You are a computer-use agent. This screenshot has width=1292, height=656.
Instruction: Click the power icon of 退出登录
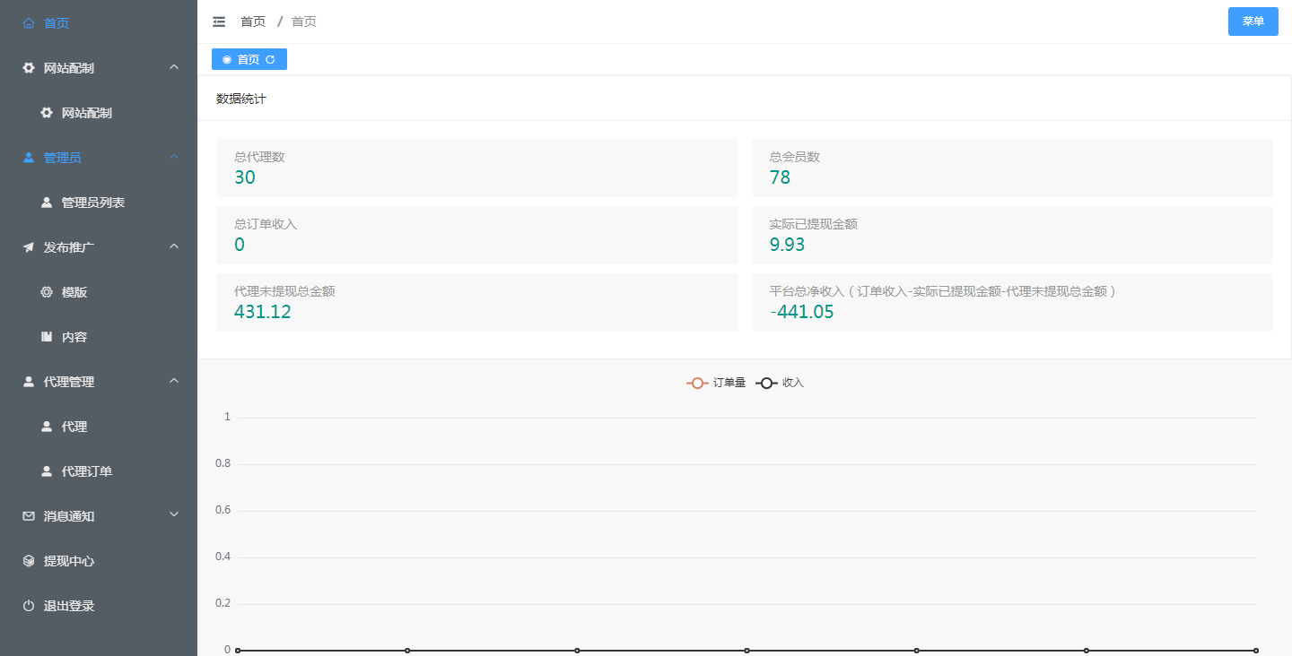29,606
